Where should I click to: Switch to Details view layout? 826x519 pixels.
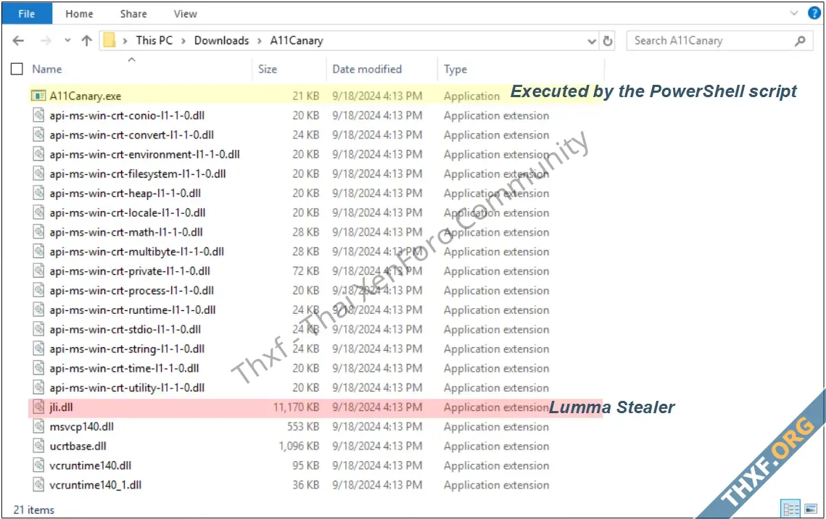(x=790, y=508)
